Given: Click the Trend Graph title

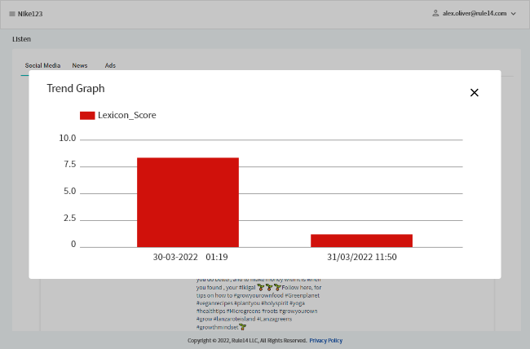Looking at the screenshot, I should coord(76,88).
